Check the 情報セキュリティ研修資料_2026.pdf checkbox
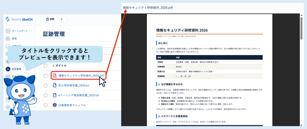307x129 pixels. point(46,75)
